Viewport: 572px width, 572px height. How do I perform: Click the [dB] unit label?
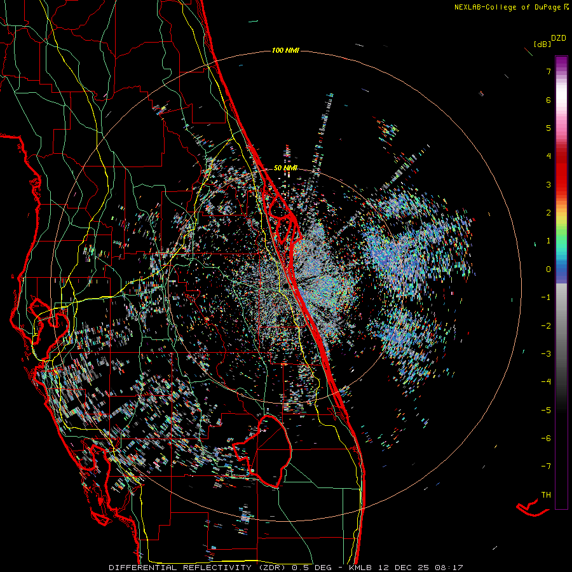click(542, 44)
